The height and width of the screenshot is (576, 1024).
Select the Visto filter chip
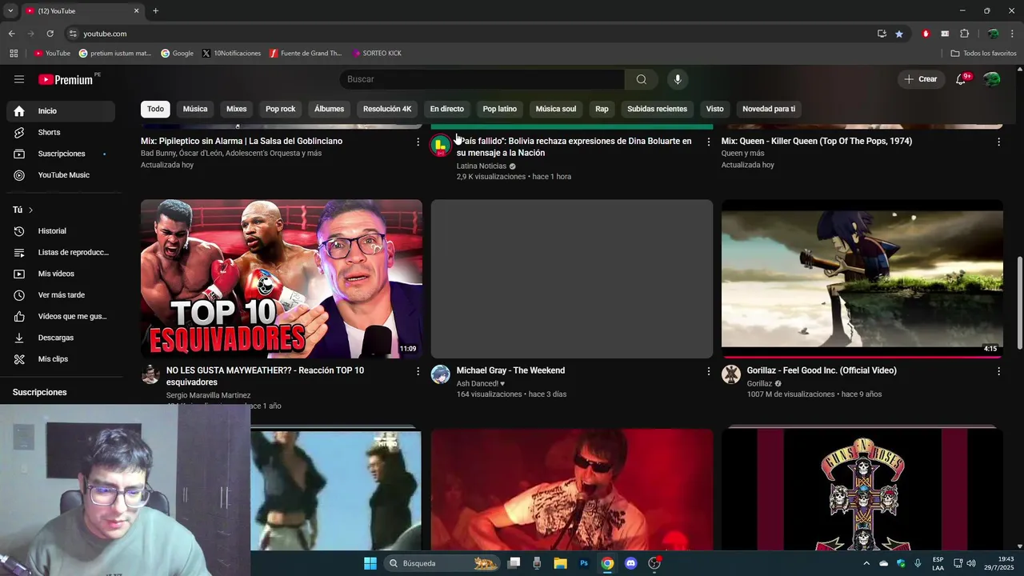click(715, 109)
